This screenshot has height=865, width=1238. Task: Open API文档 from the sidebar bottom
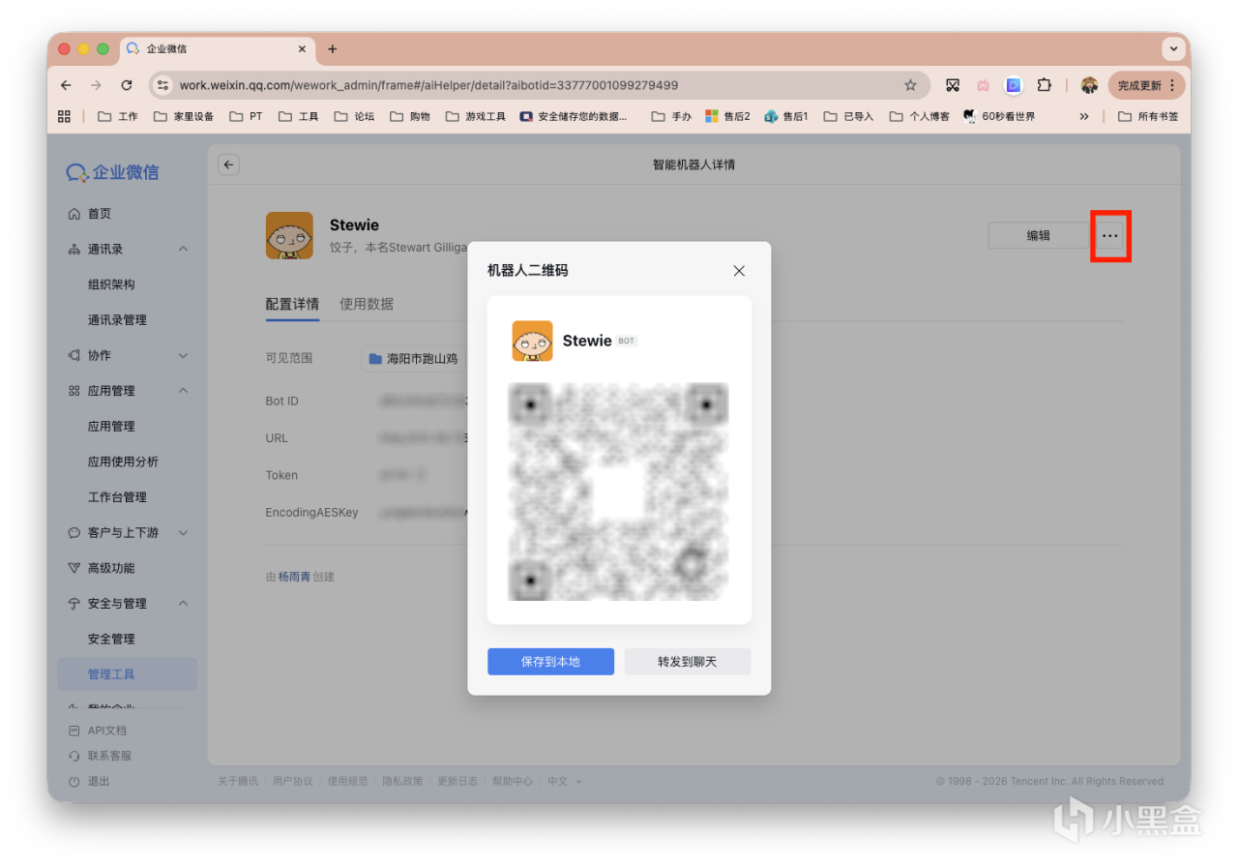click(98, 731)
